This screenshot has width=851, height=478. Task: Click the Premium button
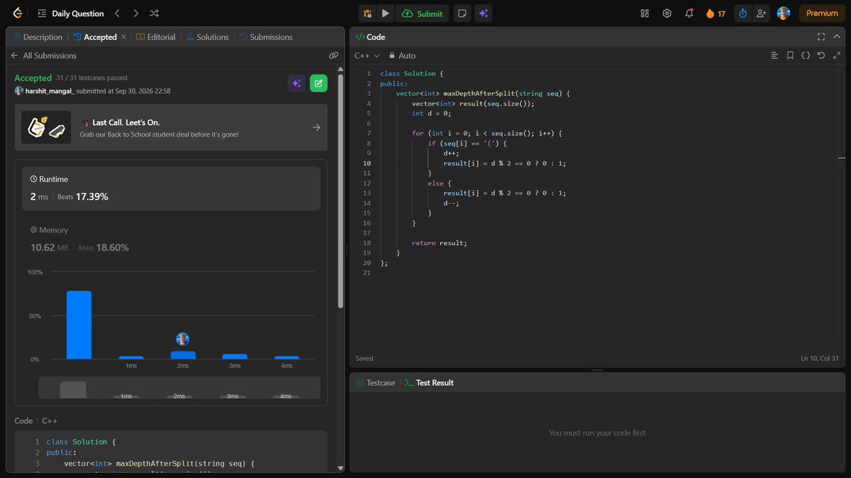(822, 13)
